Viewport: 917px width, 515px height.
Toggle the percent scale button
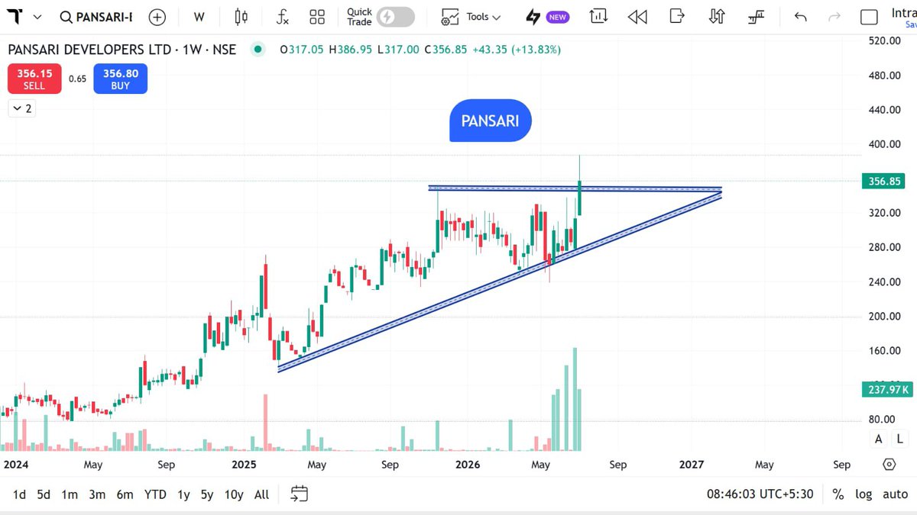(838, 494)
